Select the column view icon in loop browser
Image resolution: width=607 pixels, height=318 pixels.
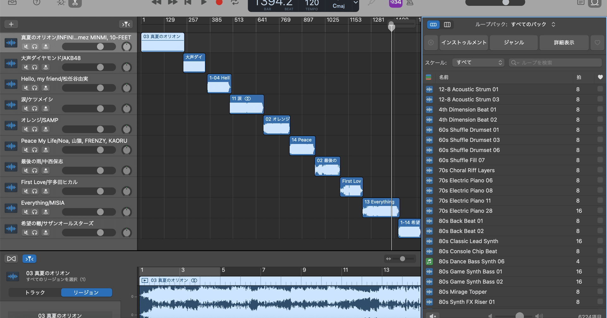click(447, 25)
